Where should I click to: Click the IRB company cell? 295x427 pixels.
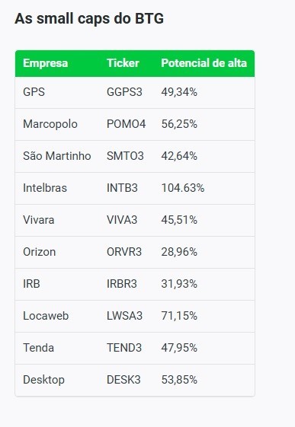pos(31,284)
